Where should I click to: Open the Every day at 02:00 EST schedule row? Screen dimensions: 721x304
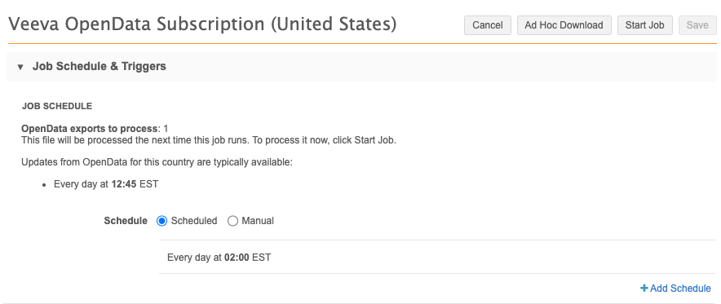pyautogui.click(x=437, y=258)
